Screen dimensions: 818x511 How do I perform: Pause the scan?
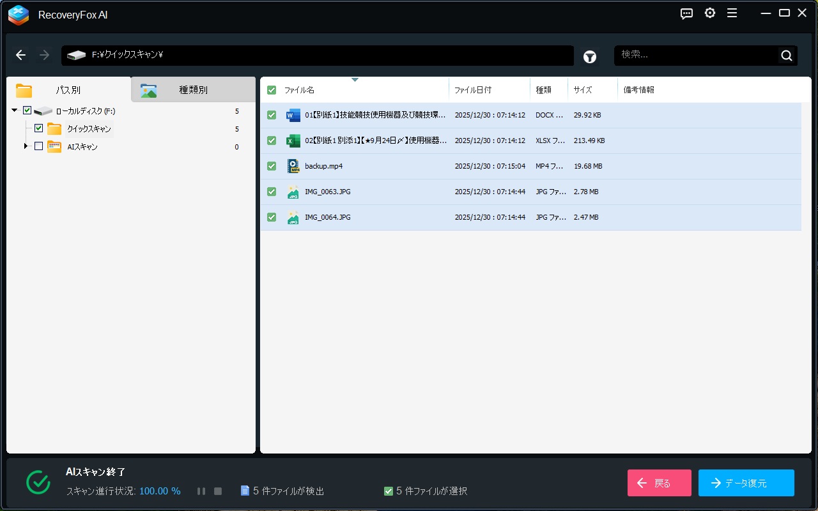[201, 491]
